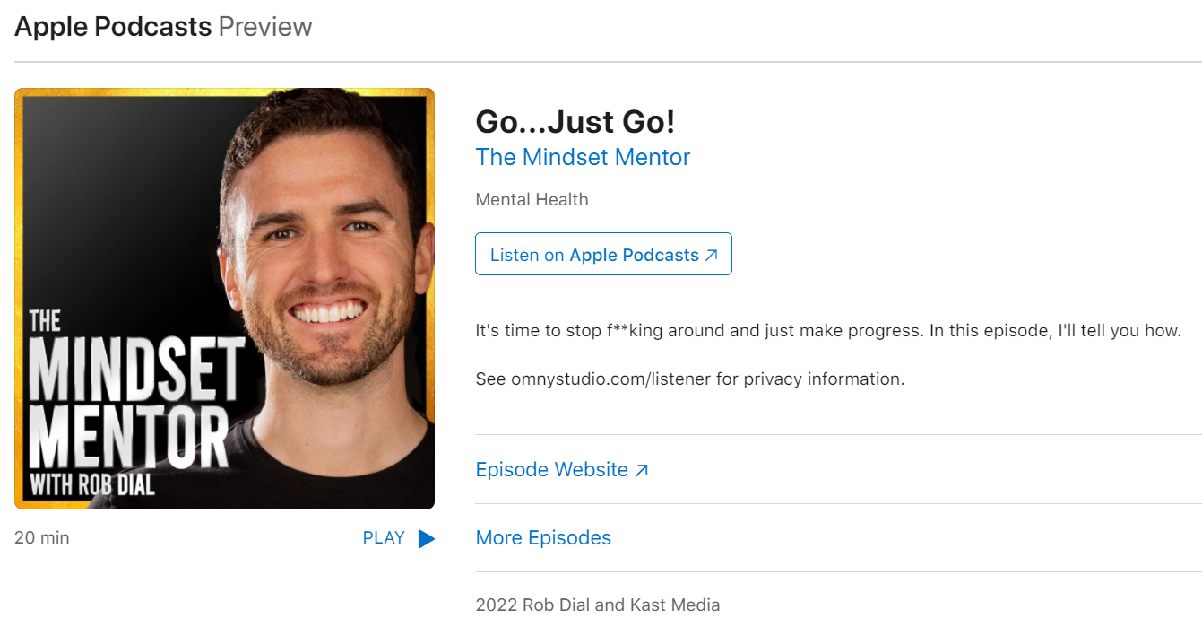Click the Mindset Mentor podcast artwork
This screenshot has width=1202, height=627.
[224, 299]
